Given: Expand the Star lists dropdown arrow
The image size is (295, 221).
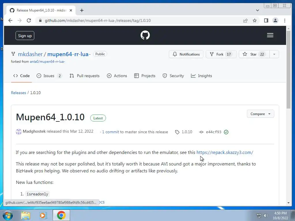Looking at the screenshot, I should click(274, 54).
